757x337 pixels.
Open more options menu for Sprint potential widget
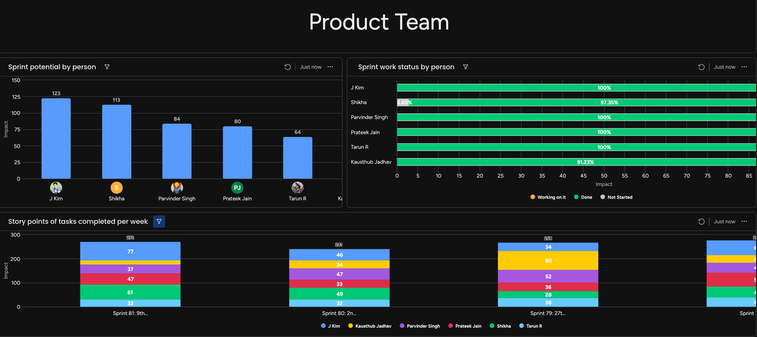(330, 67)
